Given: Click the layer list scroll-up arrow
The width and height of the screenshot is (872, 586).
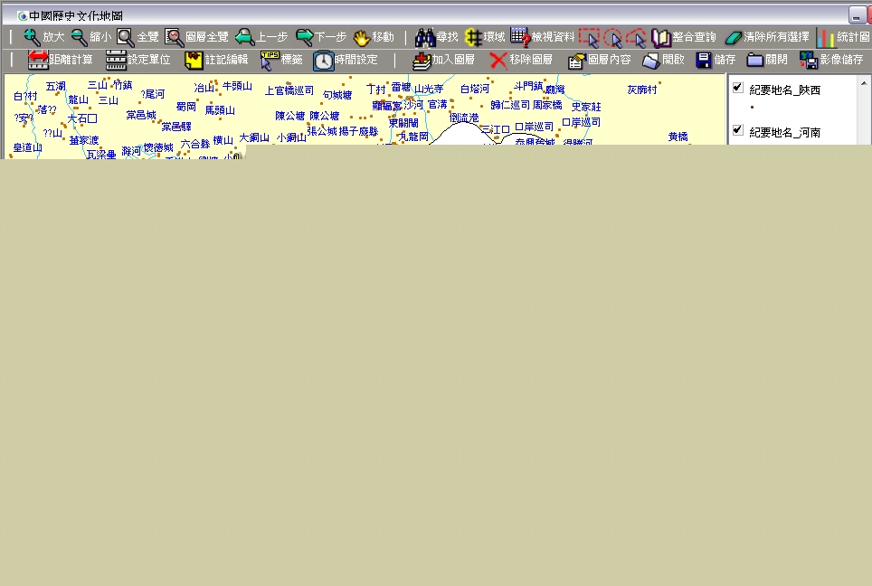Looking at the screenshot, I should [864, 82].
